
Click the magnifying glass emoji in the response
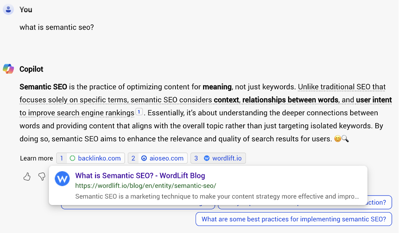coord(346,139)
